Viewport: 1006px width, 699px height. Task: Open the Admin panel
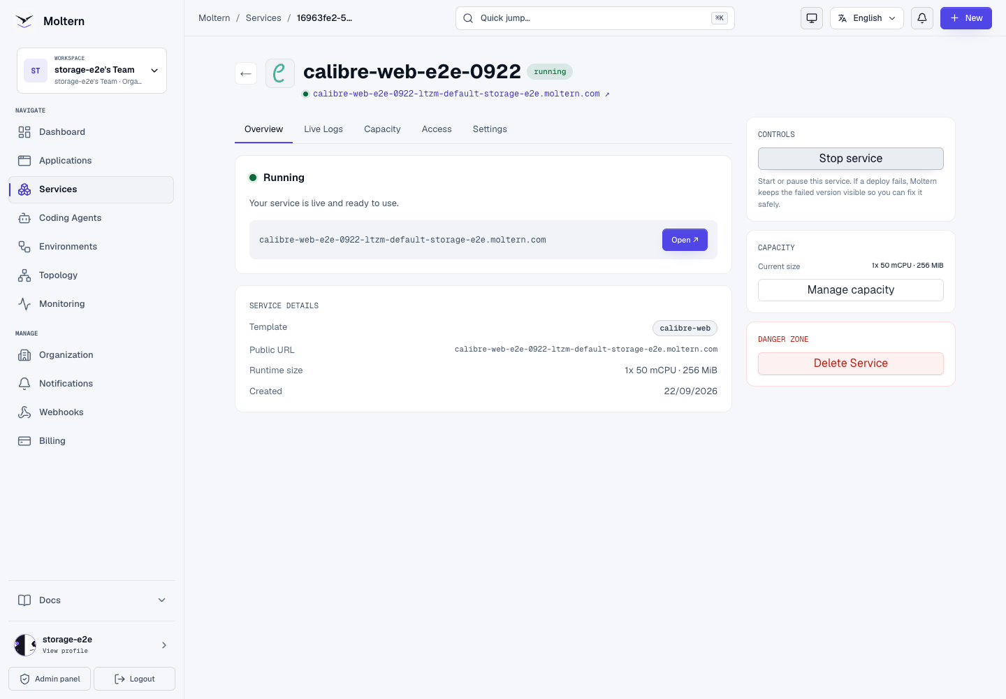pos(50,679)
